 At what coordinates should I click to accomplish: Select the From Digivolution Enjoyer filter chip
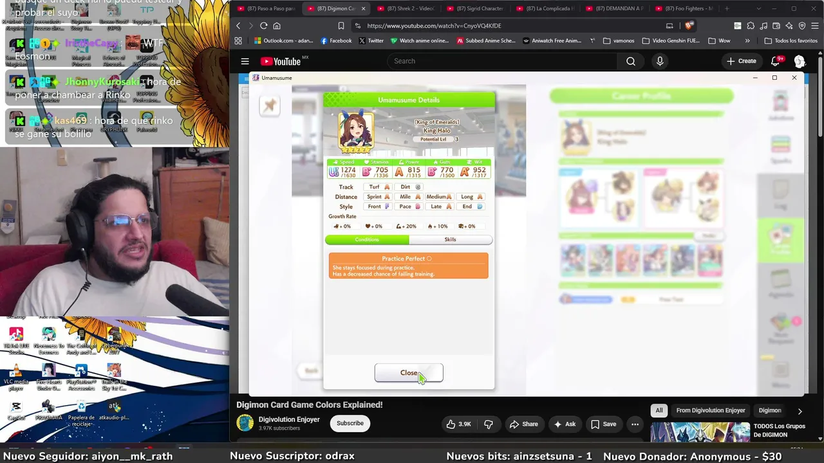(711, 410)
